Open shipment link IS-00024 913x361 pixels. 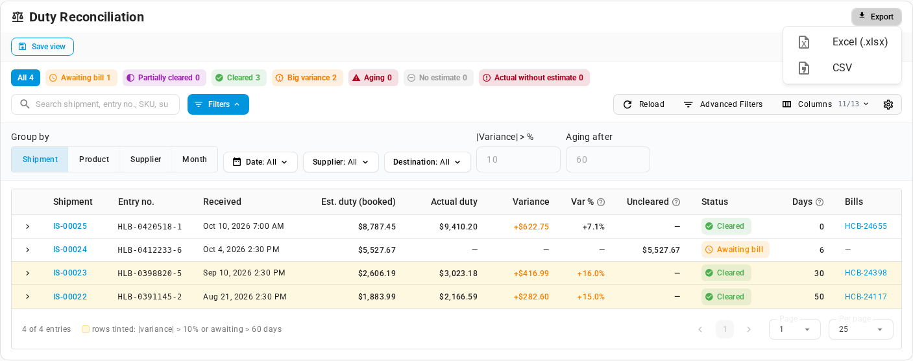pos(70,250)
